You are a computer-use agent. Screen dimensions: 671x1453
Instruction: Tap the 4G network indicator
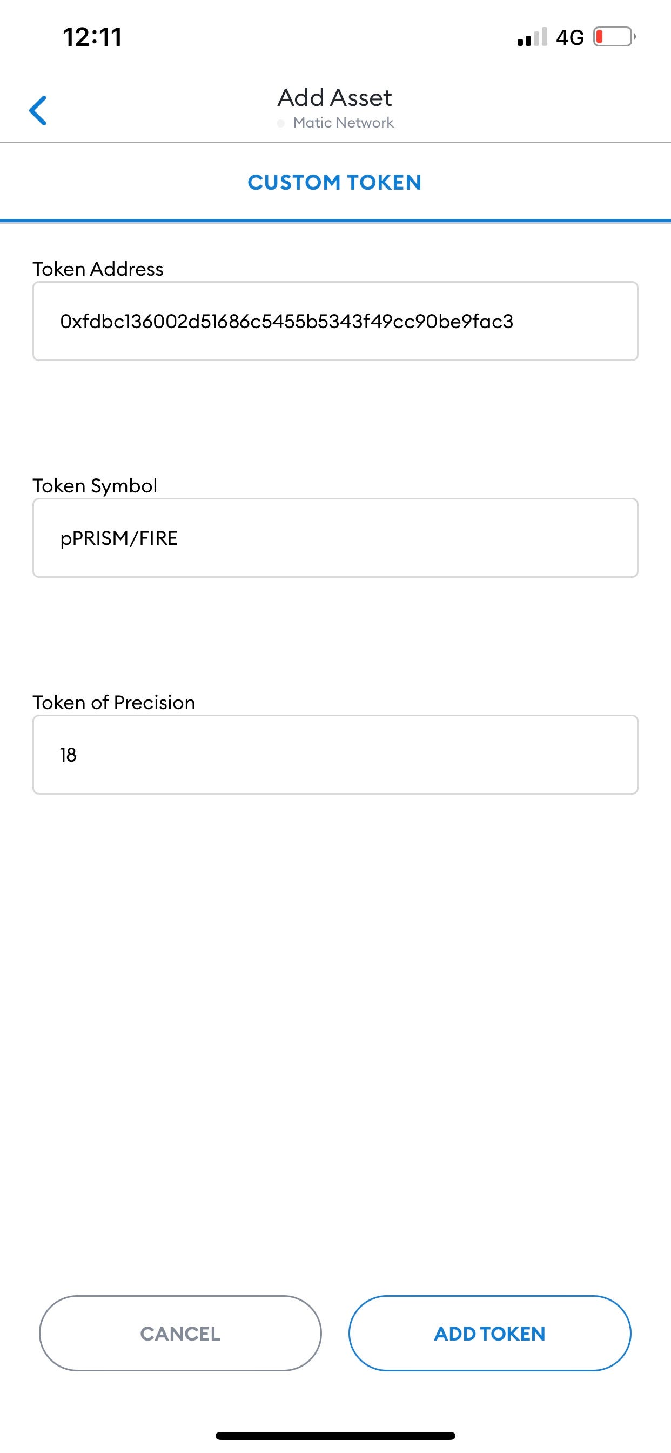569,38
